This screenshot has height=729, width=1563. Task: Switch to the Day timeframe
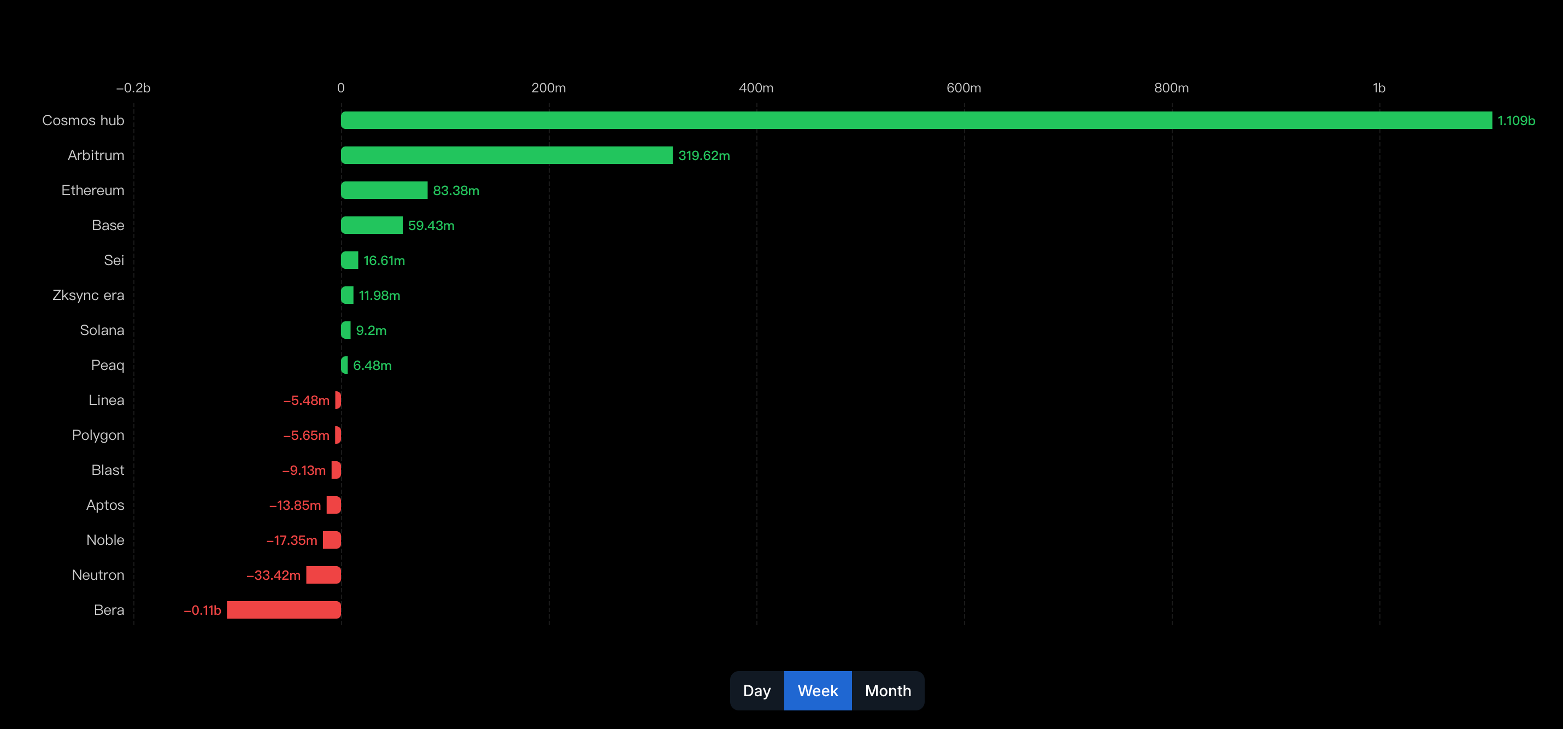(x=756, y=691)
